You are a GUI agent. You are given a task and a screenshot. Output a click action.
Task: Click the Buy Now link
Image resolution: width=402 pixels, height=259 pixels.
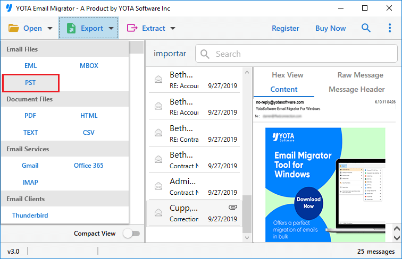pyautogui.click(x=330, y=28)
